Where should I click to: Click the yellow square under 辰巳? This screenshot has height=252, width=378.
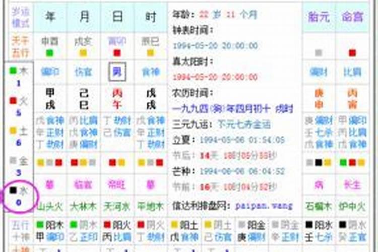[x=150, y=53]
